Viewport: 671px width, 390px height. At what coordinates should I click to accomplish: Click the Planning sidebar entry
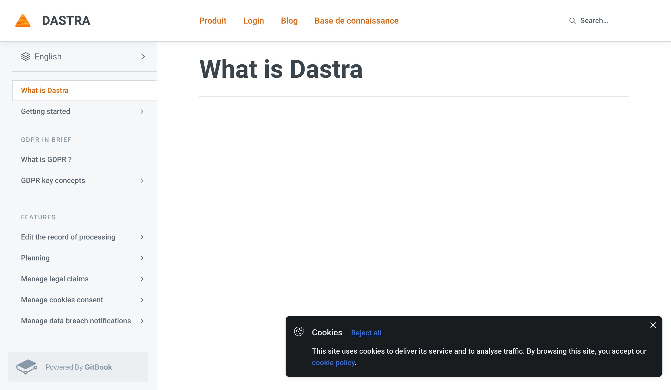tap(35, 258)
